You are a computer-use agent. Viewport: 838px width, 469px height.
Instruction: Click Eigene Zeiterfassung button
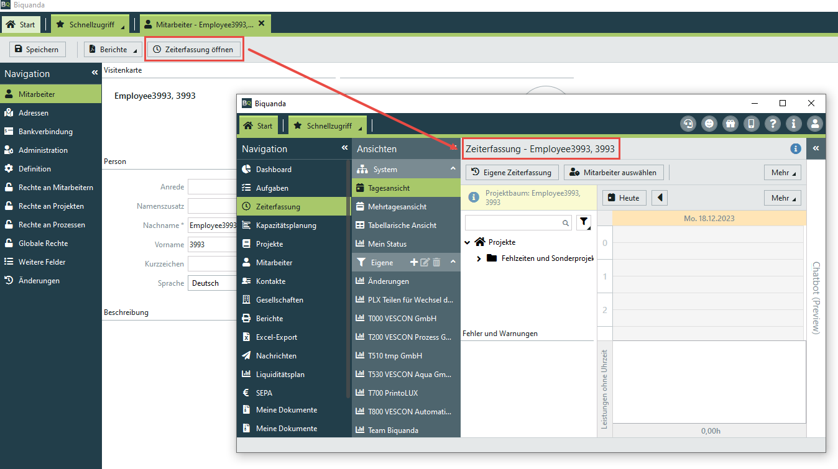[512, 172]
